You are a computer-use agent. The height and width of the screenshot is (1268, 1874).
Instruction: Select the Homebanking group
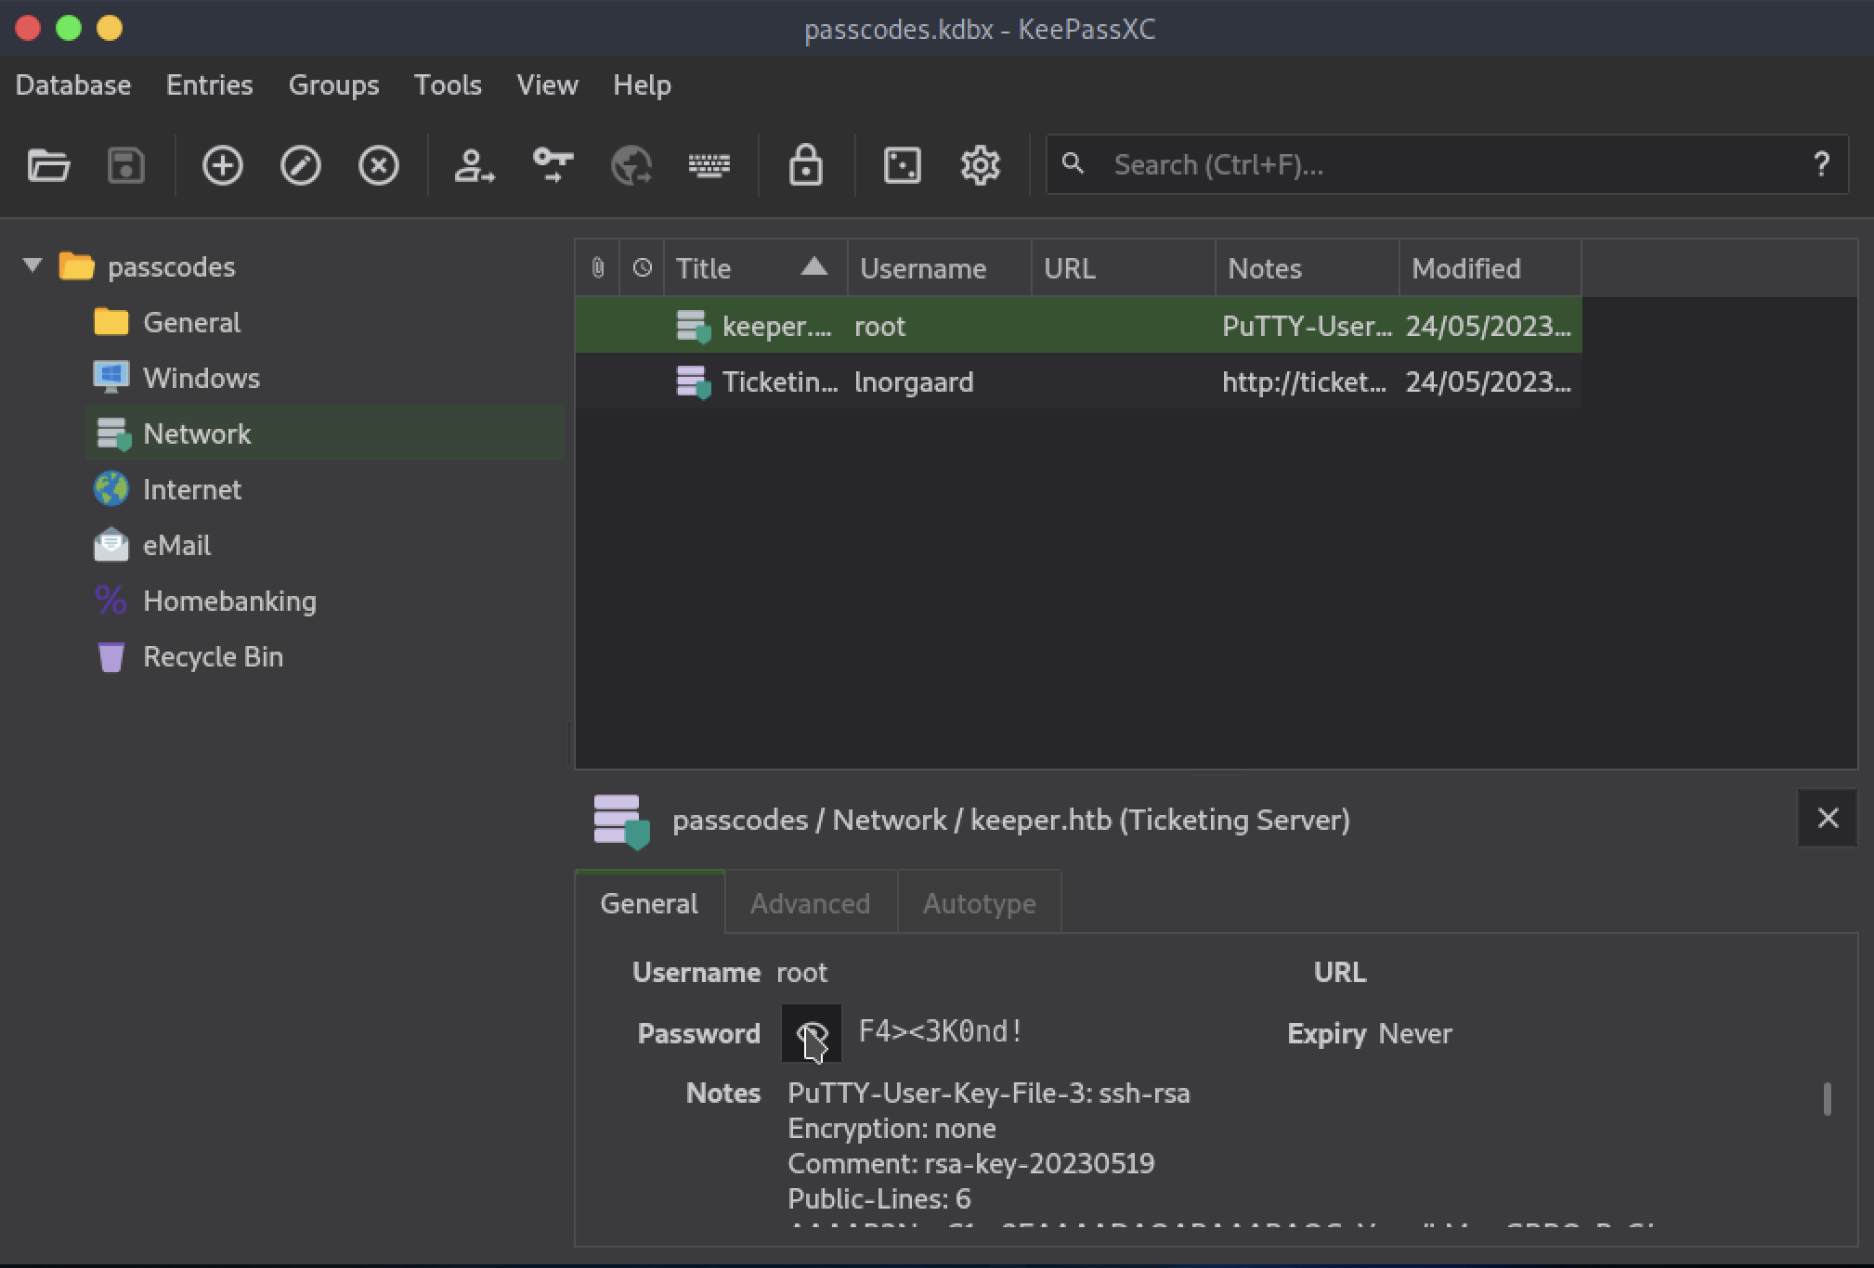click(x=229, y=602)
